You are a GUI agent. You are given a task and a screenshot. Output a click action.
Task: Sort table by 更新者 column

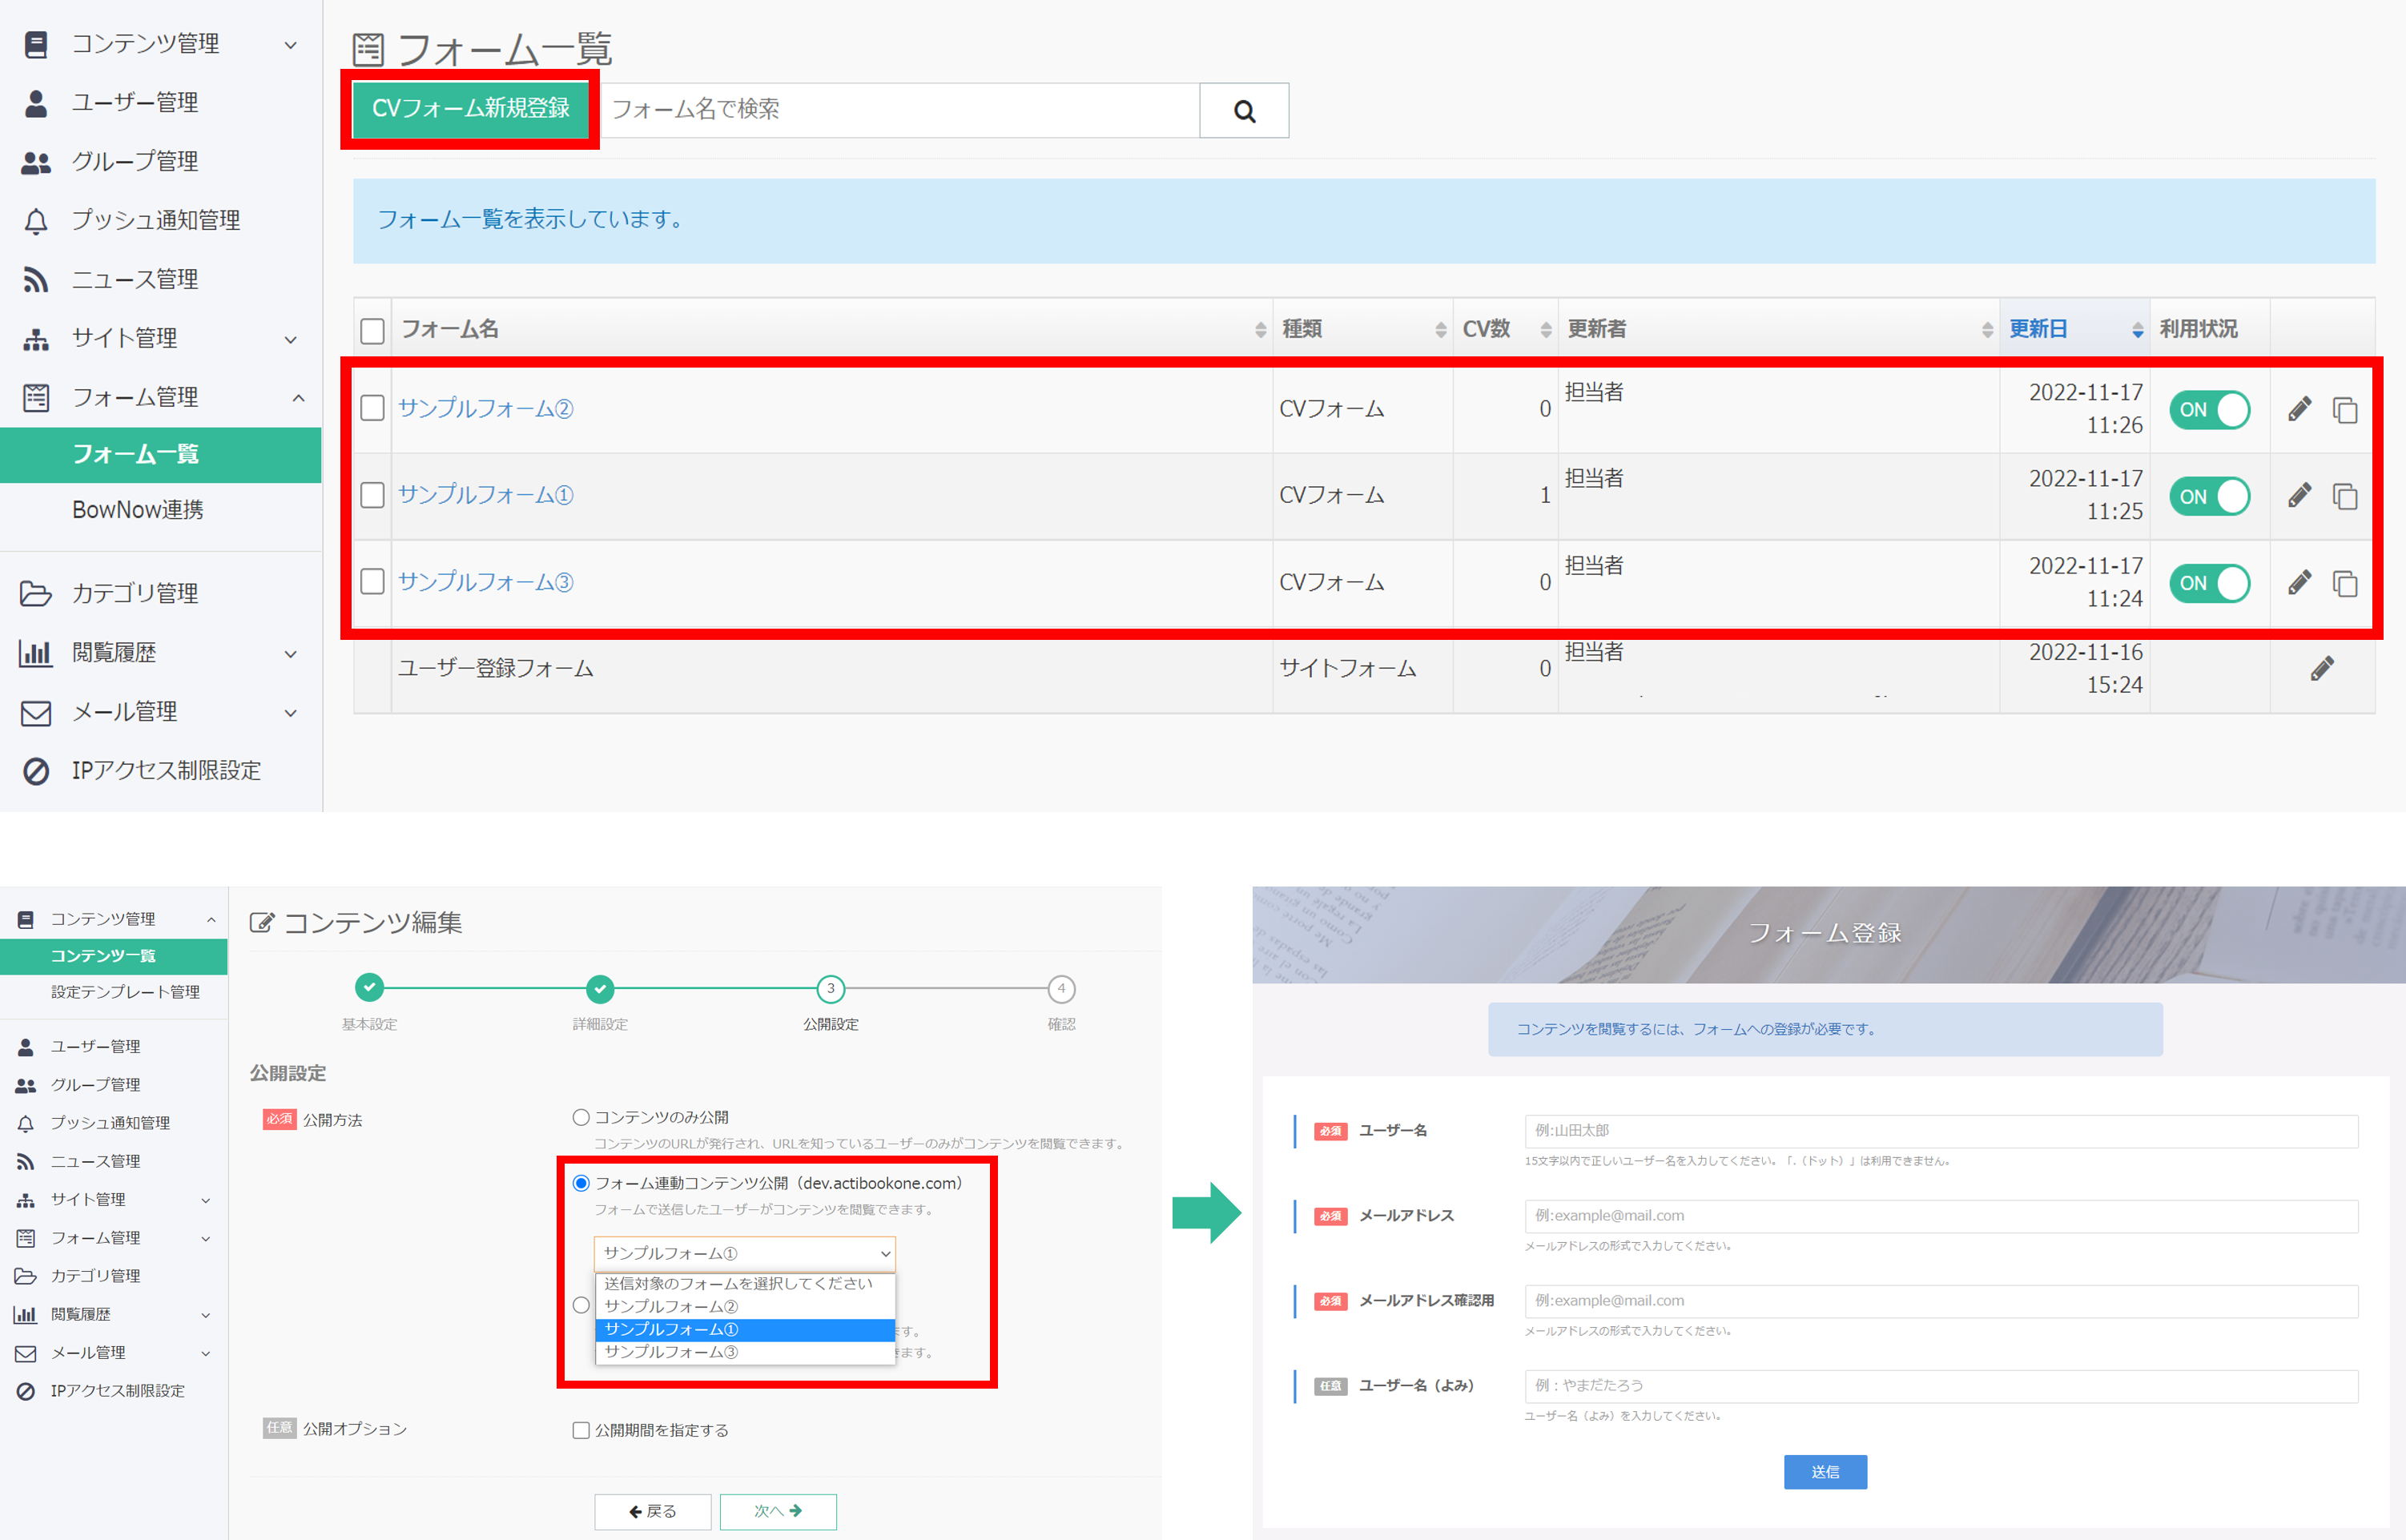(x=1778, y=329)
